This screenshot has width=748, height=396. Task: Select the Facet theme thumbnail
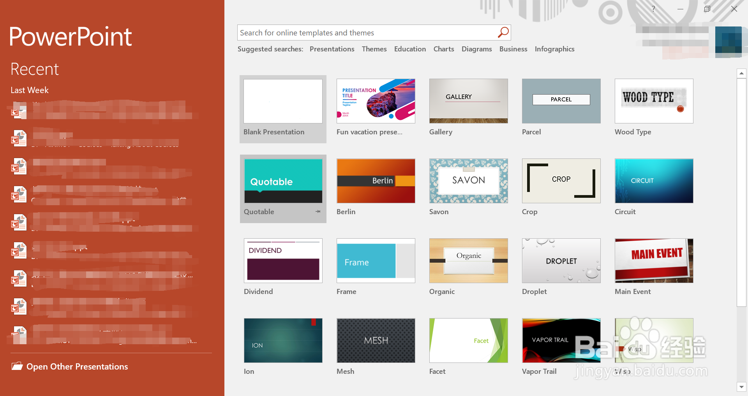click(468, 341)
